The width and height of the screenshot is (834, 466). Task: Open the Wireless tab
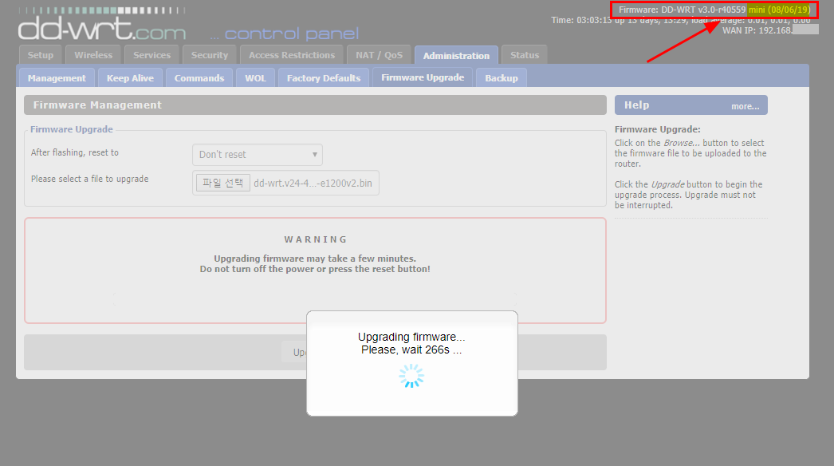click(x=93, y=55)
